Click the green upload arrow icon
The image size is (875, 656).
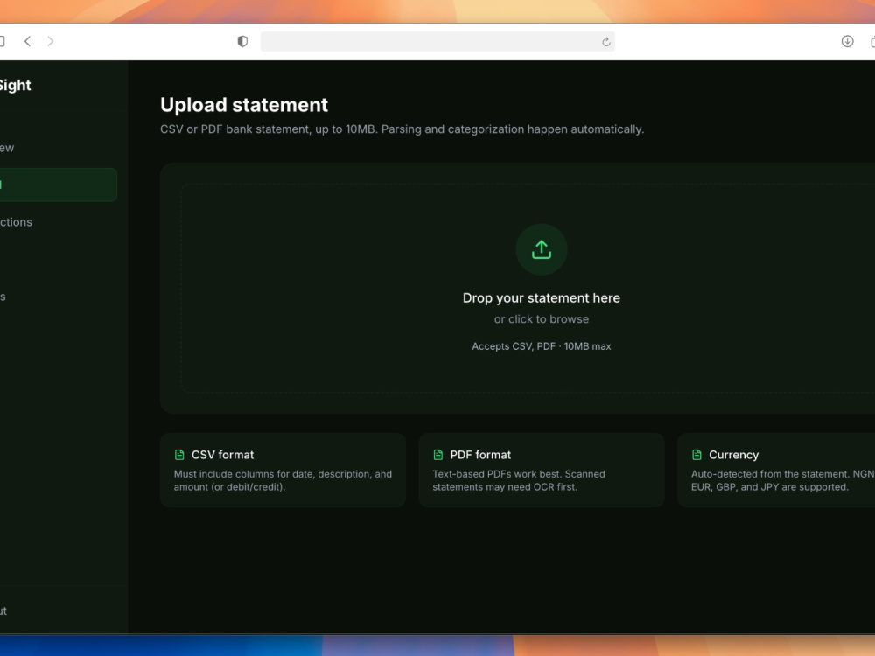point(542,249)
